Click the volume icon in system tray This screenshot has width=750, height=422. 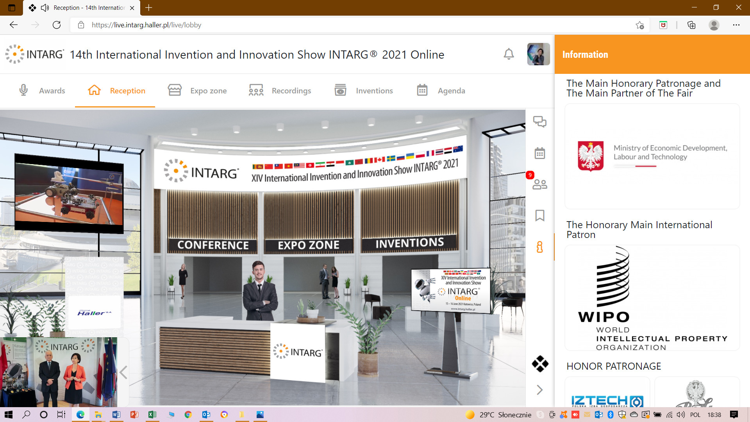(681, 415)
